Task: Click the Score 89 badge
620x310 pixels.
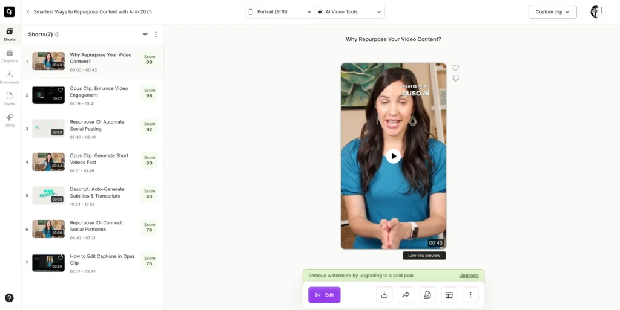Action: [x=149, y=160]
